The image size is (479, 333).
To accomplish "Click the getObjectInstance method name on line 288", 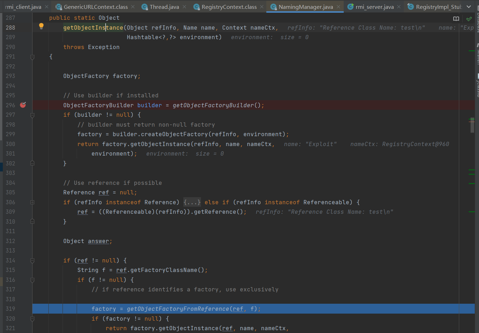I will 93,28.
